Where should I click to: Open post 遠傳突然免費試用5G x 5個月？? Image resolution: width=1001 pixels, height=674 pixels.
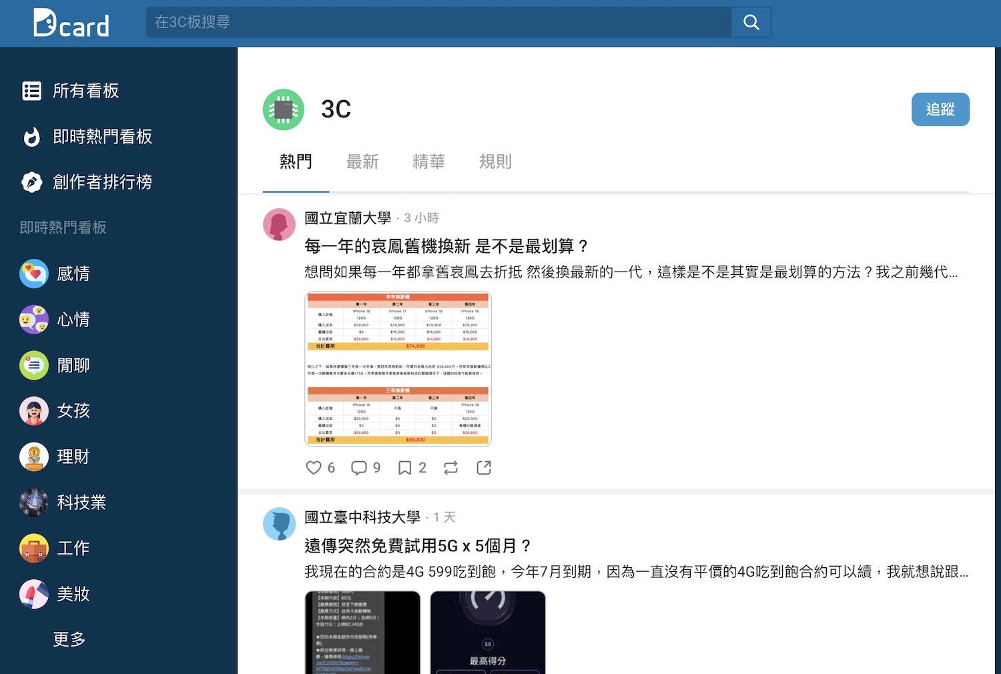tap(418, 546)
